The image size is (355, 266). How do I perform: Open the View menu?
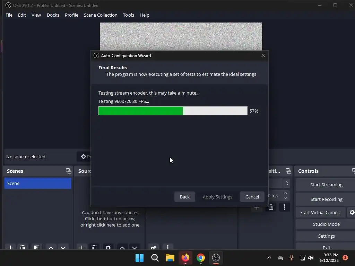click(x=36, y=15)
